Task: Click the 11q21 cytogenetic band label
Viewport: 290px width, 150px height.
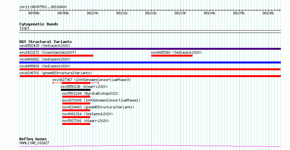Action: click(x=24, y=28)
